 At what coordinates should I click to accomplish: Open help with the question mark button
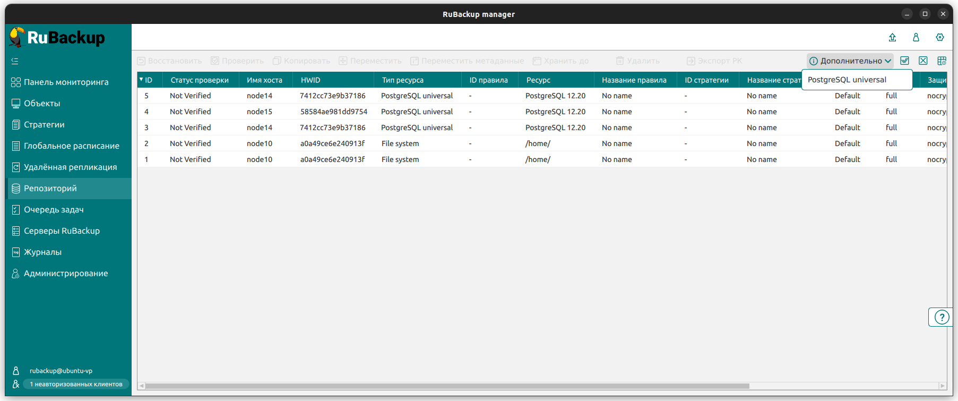[942, 318]
